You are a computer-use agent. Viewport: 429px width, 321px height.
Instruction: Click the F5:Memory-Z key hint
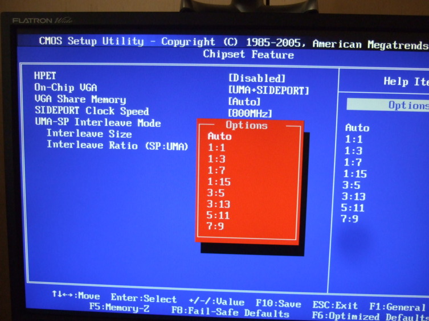coord(119,307)
